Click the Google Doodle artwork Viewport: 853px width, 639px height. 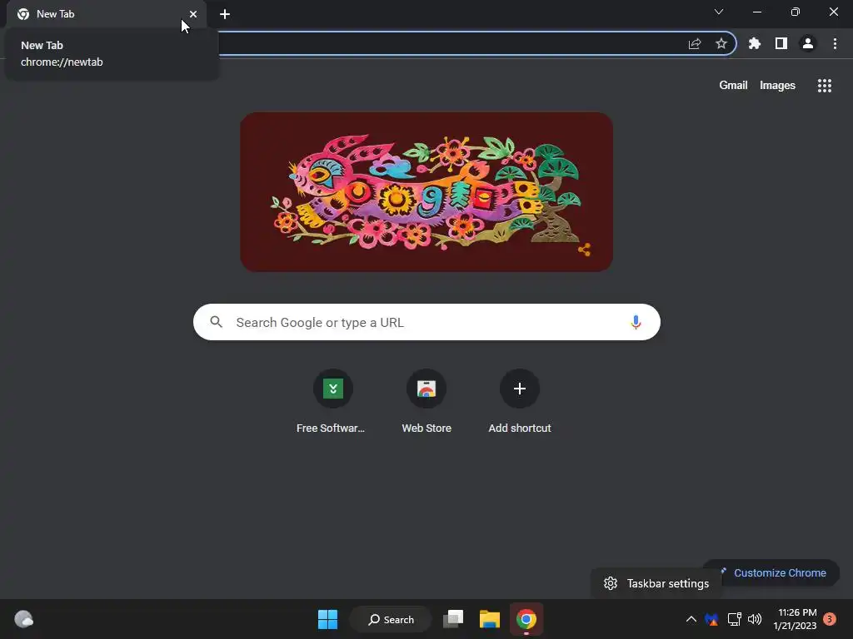[426, 192]
